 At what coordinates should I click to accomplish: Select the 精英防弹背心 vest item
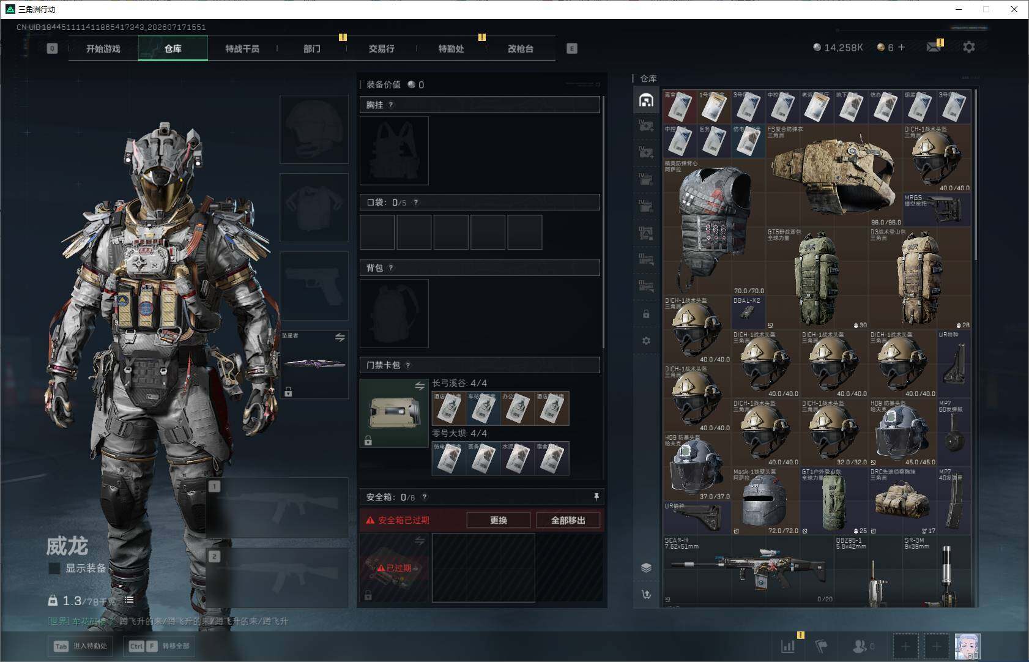pos(715,228)
